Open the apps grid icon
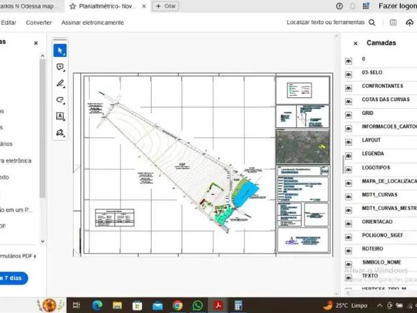Image resolution: width=417 pixels, height=313 pixels. tap(366, 6)
